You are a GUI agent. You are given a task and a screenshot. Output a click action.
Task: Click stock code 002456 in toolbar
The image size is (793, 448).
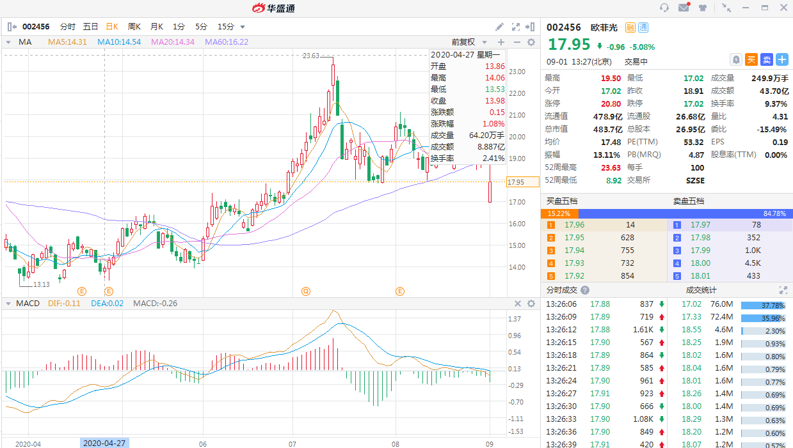pyautogui.click(x=36, y=27)
